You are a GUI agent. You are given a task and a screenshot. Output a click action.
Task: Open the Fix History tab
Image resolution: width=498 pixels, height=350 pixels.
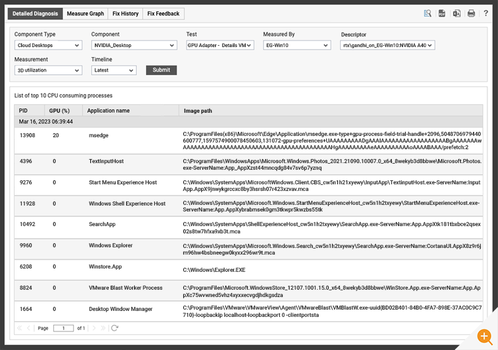125,14
